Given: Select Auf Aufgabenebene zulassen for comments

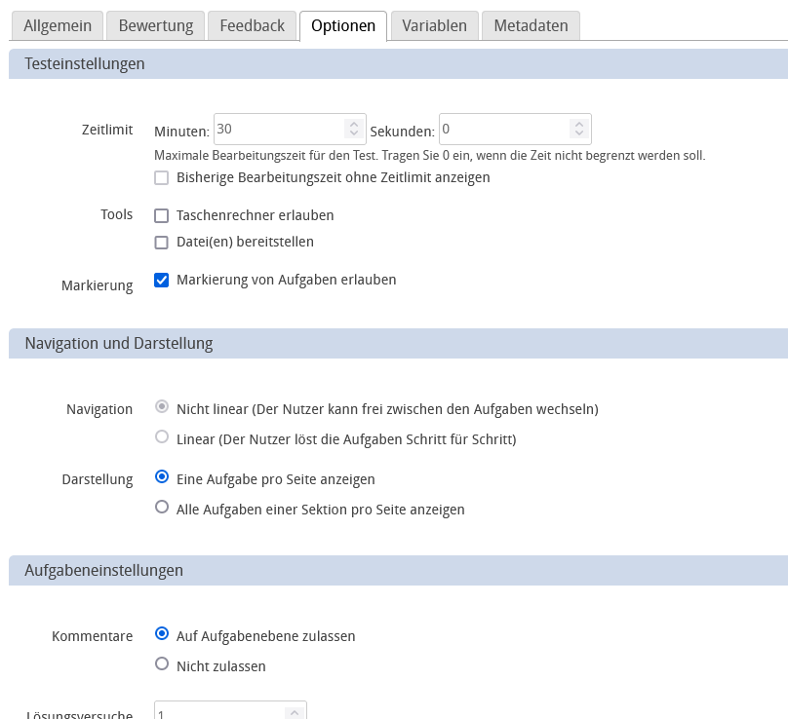Looking at the screenshot, I should (162, 635).
